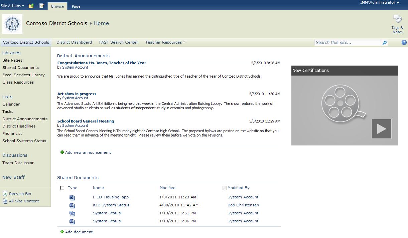408x238 pixels.
Task: Click the Edit Page icon
Action: (x=42, y=6)
